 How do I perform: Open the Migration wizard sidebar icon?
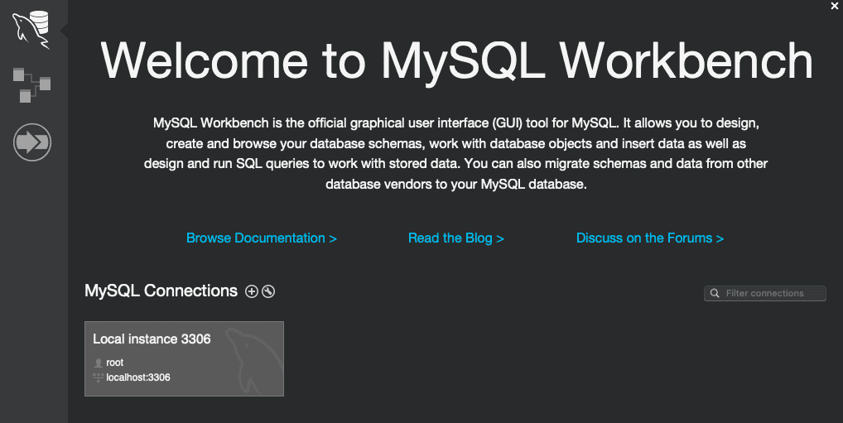(x=32, y=142)
